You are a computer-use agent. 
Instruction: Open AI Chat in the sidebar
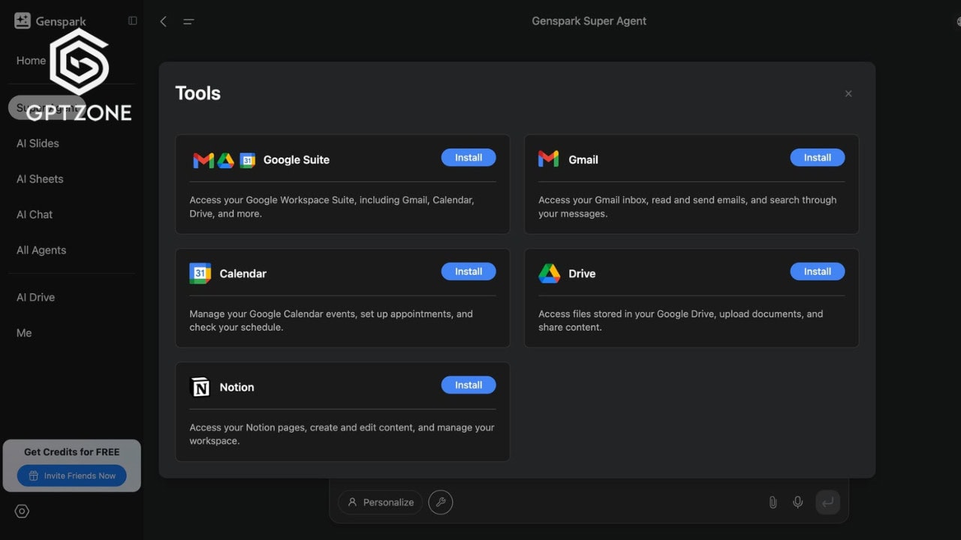coord(35,214)
